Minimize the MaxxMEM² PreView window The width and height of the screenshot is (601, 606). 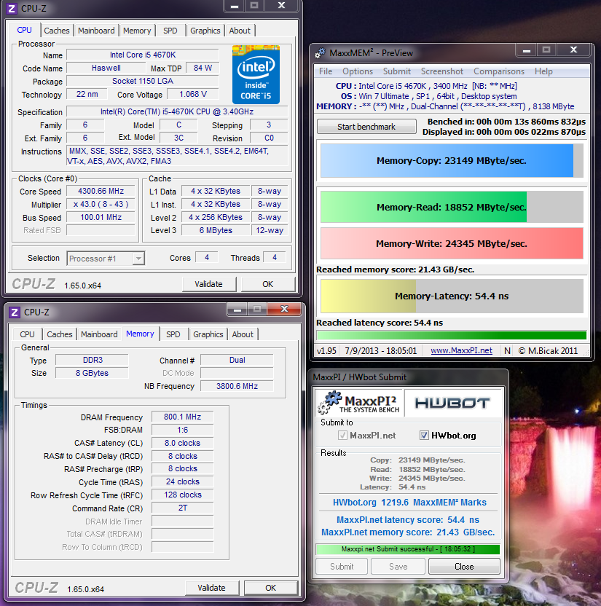point(526,50)
